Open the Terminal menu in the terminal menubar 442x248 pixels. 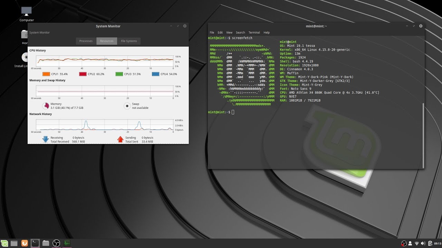click(254, 32)
